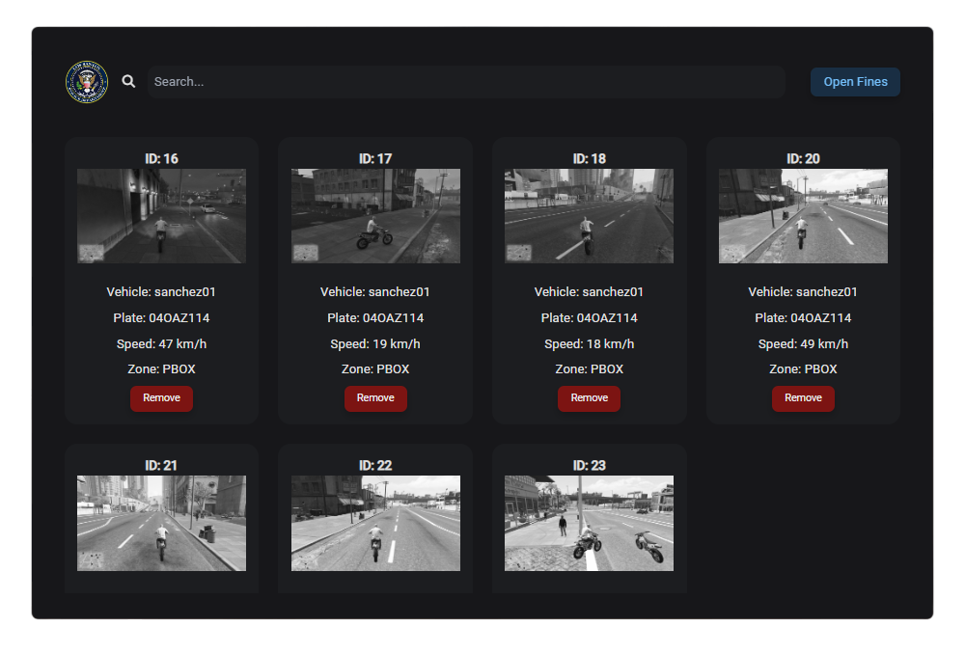Open the photo for fine ID 20
This screenshot has height=654, width=965.
pyautogui.click(x=803, y=216)
